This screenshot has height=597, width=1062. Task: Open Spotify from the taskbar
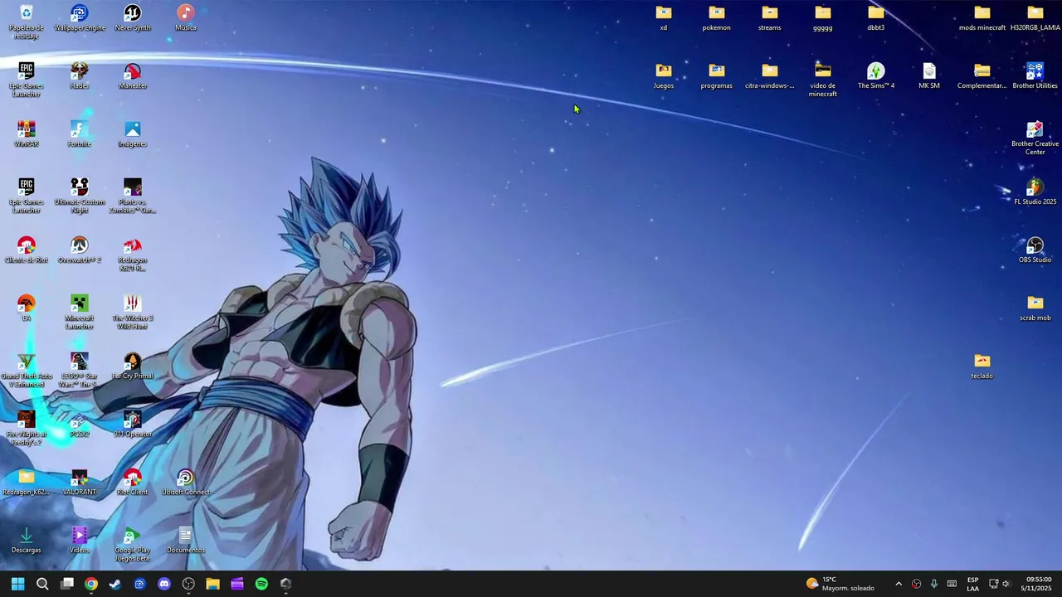click(x=261, y=584)
